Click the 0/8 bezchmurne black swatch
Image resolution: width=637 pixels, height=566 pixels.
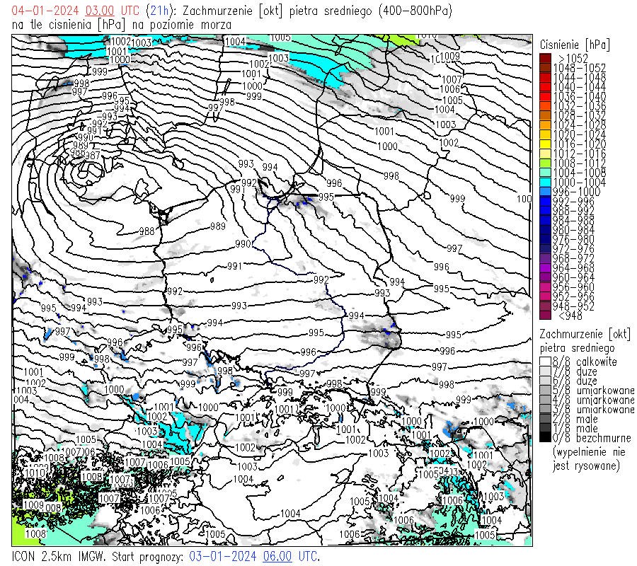coord(545,437)
